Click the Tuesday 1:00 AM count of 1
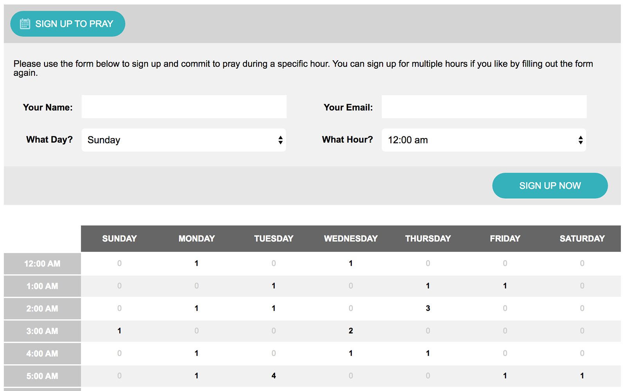The height and width of the screenshot is (391, 626). [x=273, y=286]
